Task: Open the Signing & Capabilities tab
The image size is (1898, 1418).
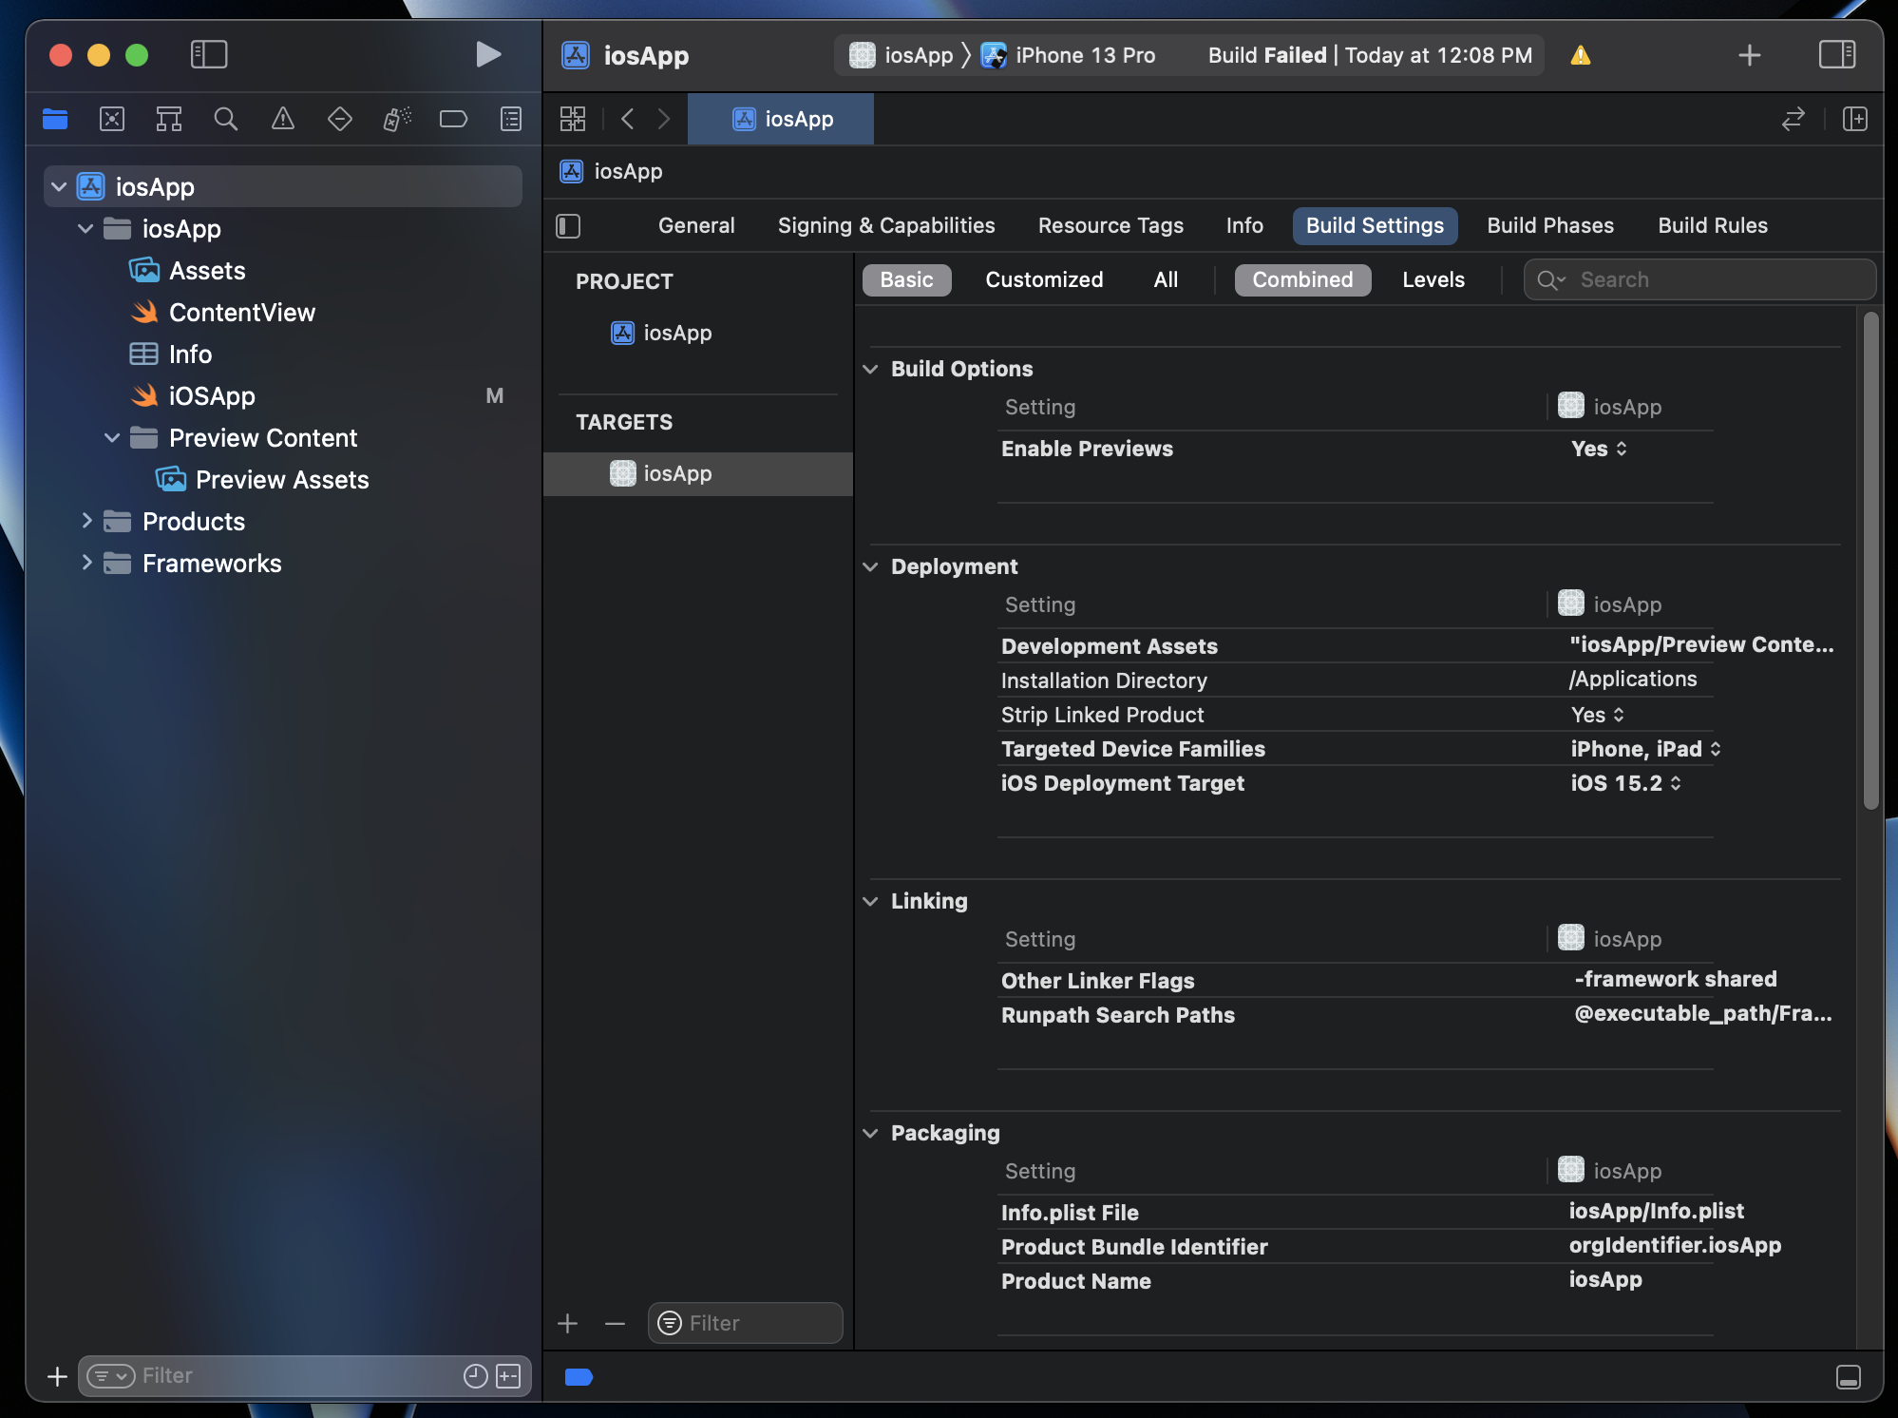Action: click(885, 225)
